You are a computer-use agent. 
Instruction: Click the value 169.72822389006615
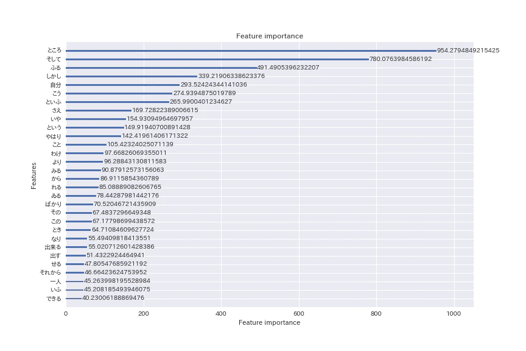165,110
